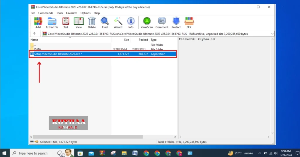The image size is (300, 157).
Task: Click the WinRAR taskbar icon
Action: [x=102, y=153]
